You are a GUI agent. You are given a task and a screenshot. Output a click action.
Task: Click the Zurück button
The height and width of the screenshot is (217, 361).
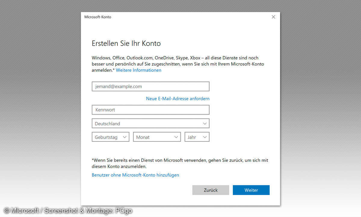click(x=211, y=190)
